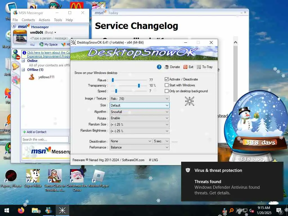Open MSN Messenger Help menu
Image resolution: width=288 pixels, height=216 pixels.
click(x=69, y=20)
